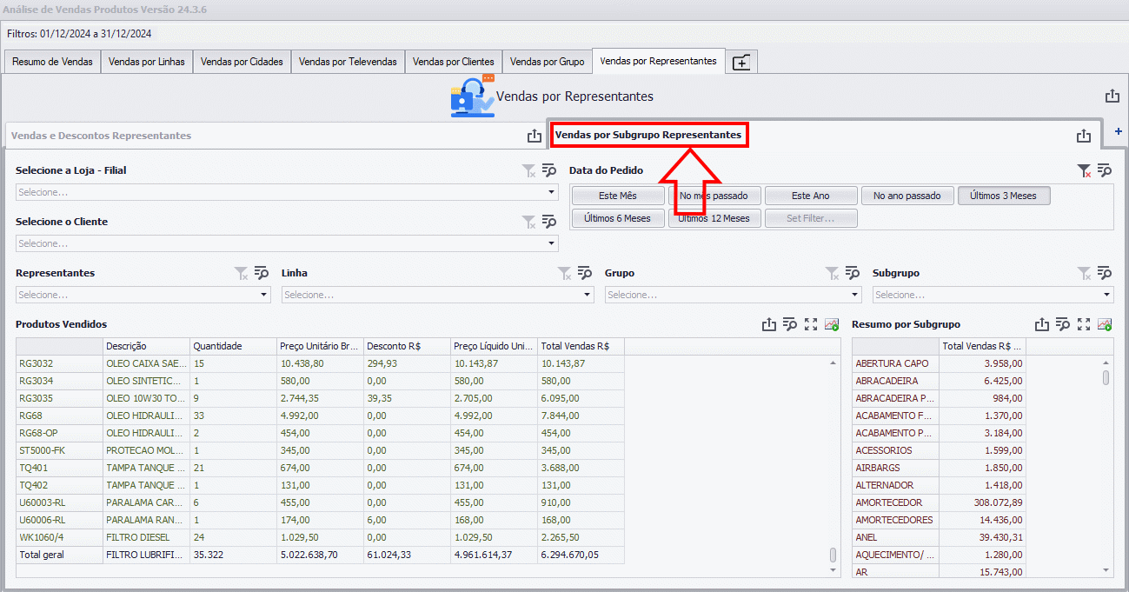Screen dimensions: 1129x592
Task: Select the RG3032 product row
Action: (x=320, y=363)
